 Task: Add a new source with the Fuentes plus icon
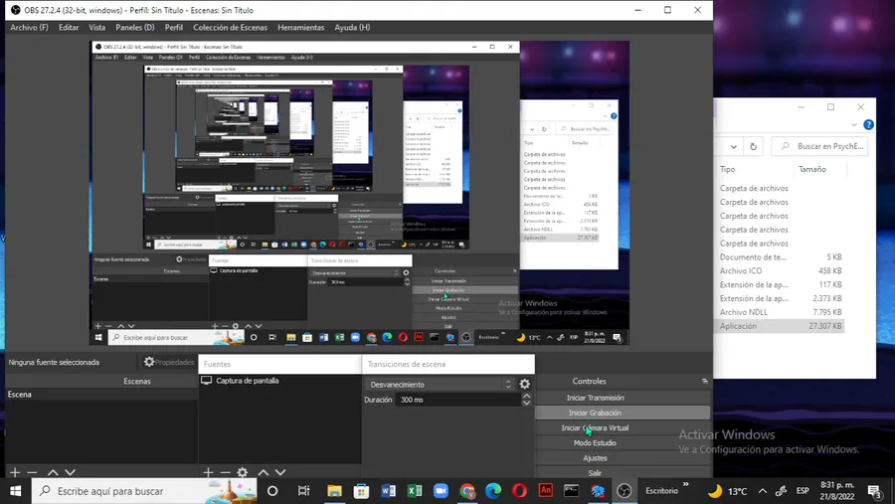point(208,472)
